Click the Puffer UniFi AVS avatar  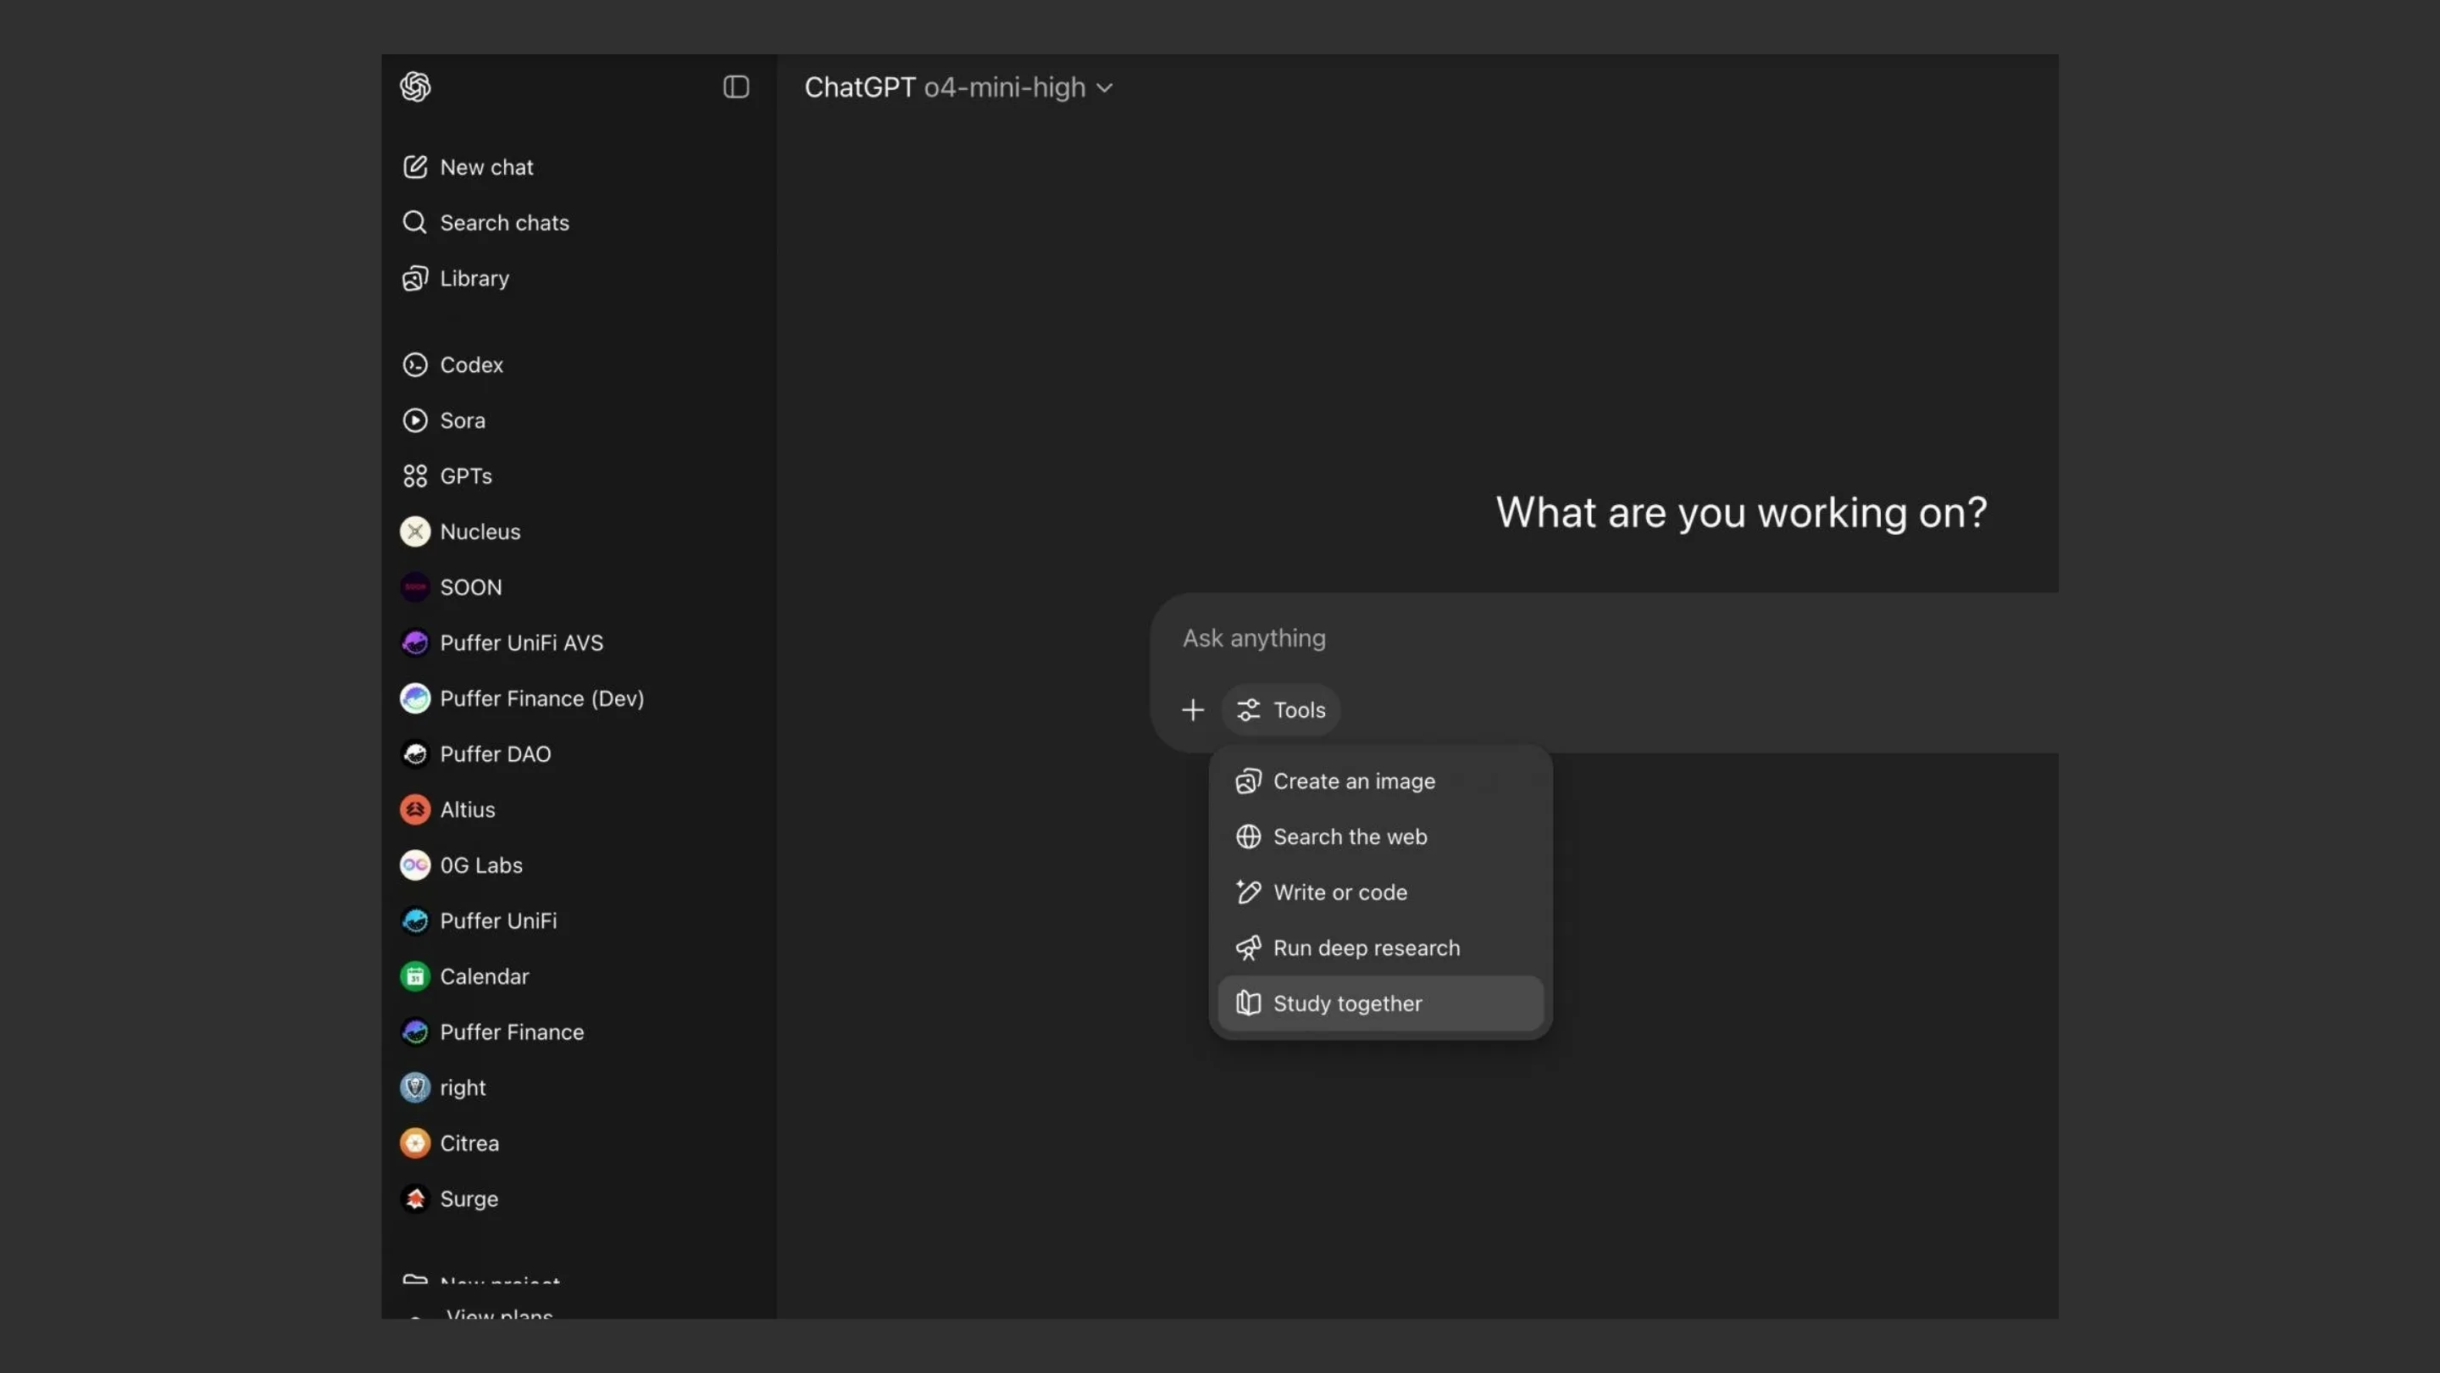point(415,642)
